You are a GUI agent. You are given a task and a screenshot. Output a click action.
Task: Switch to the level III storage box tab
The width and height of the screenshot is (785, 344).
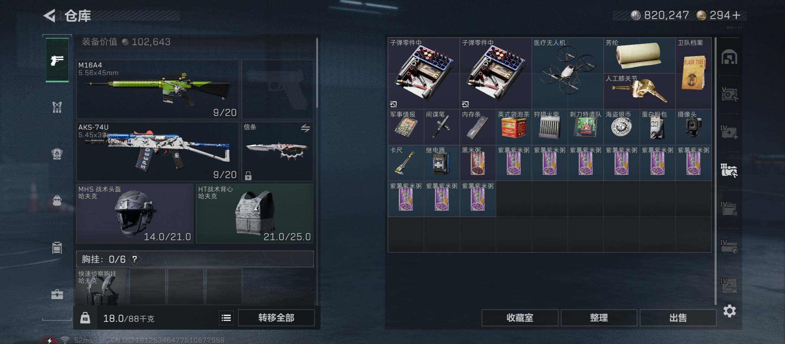point(729,170)
